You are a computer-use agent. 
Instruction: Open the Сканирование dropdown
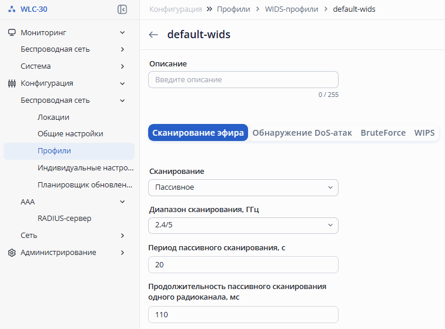click(x=243, y=187)
